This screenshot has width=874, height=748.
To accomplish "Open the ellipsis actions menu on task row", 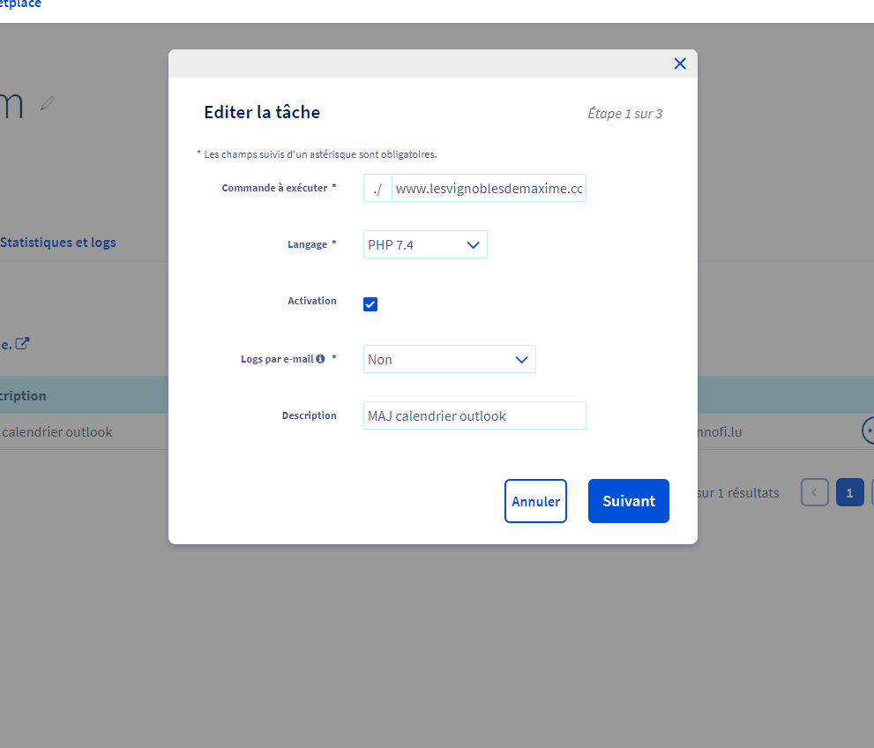I will [x=868, y=430].
